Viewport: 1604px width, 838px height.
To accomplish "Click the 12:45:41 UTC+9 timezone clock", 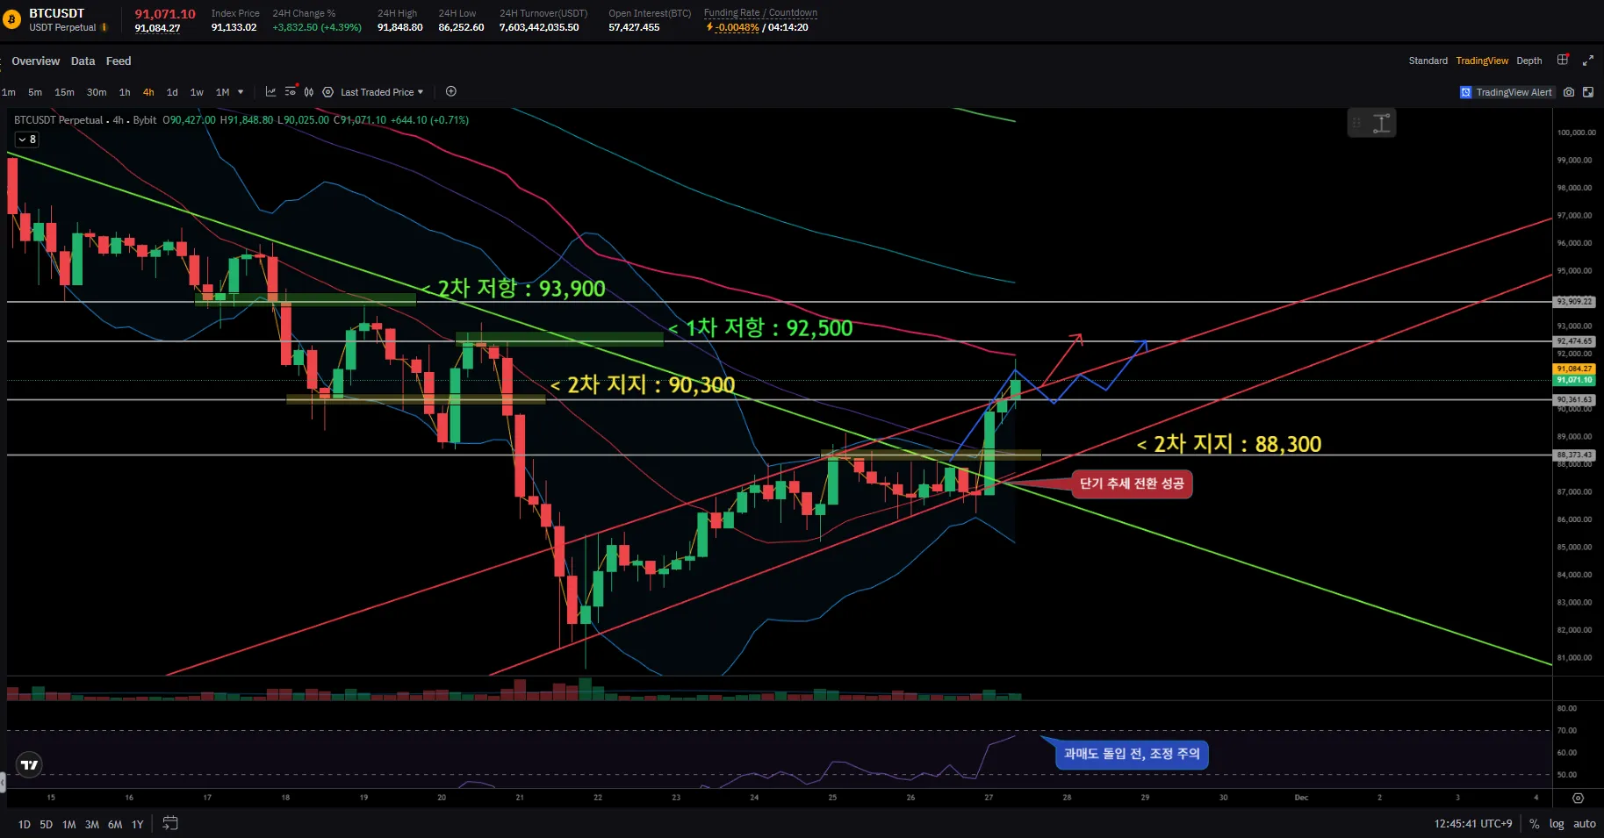I will tap(1472, 824).
